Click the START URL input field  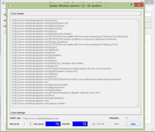[65, 118]
